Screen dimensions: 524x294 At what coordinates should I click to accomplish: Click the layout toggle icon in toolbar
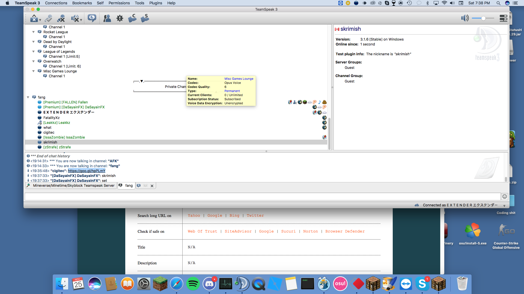click(x=503, y=18)
